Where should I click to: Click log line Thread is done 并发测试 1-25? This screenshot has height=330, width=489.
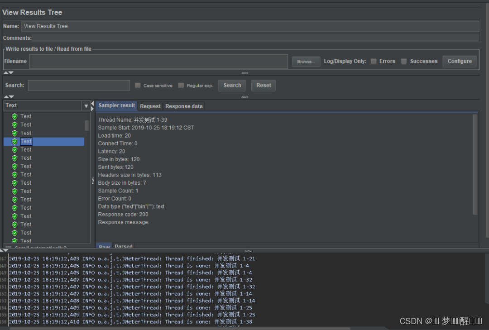coord(131,308)
